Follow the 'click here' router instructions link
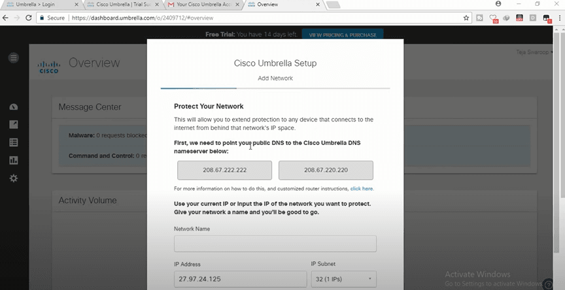This screenshot has height=290, width=565. 362,189
